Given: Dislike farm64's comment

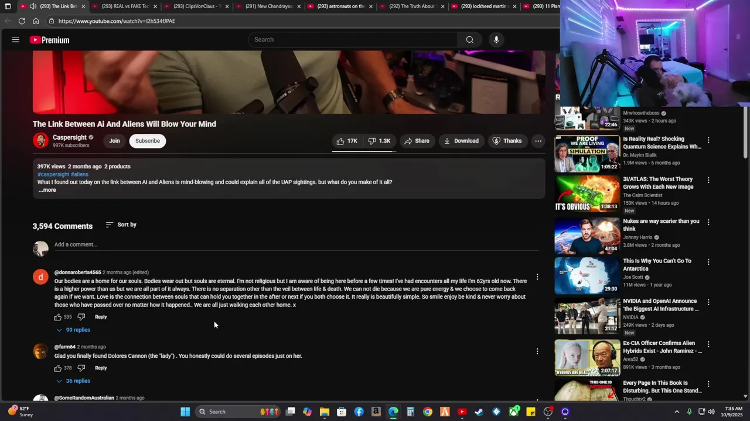Looking at the screenshot, I should (81, 368).
